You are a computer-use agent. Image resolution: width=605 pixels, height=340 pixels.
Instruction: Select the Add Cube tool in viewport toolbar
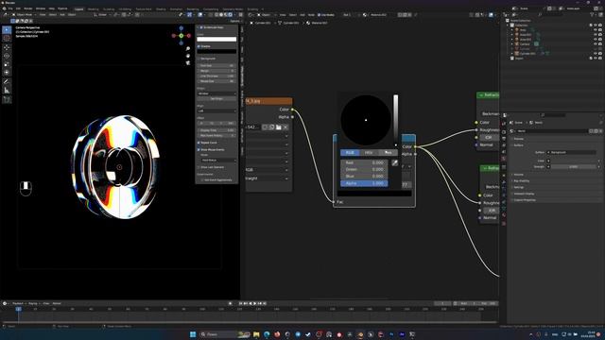tap(7, 99)
